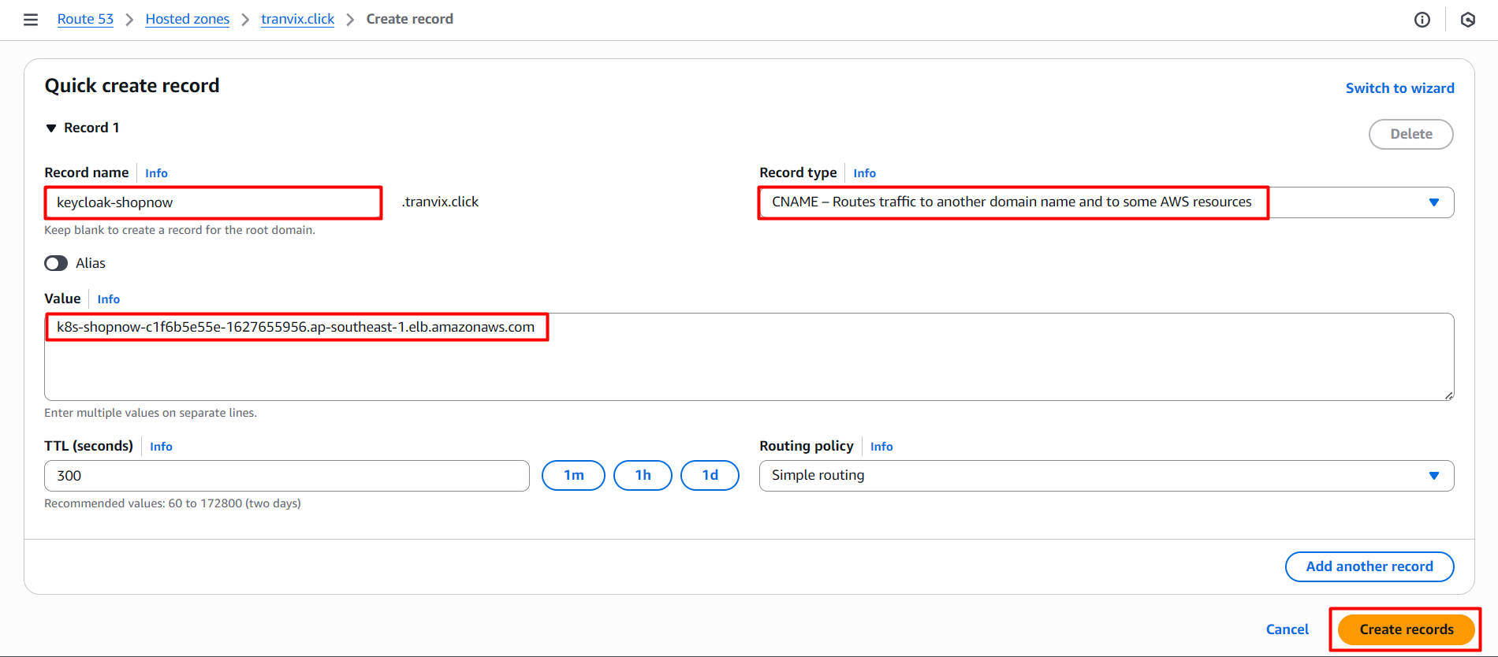1498x657 pixels.
Task: Go to Route 53 breadcrumb
Action: pos(85,19)
